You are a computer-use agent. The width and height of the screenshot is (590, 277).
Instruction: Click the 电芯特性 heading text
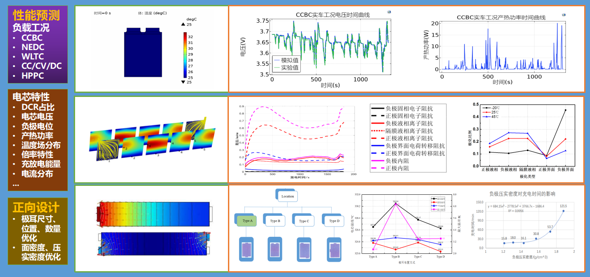(30, 97)
